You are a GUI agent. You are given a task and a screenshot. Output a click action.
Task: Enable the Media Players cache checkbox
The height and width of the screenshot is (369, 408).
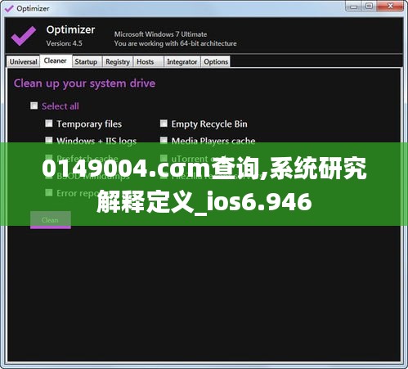tap(164, 140)
